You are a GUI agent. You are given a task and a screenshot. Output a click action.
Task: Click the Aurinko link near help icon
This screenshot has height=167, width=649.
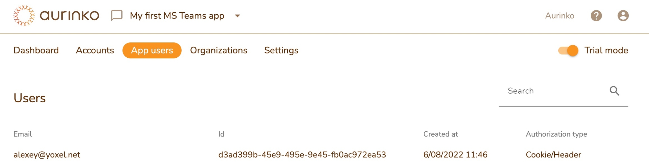click(559, 16)
